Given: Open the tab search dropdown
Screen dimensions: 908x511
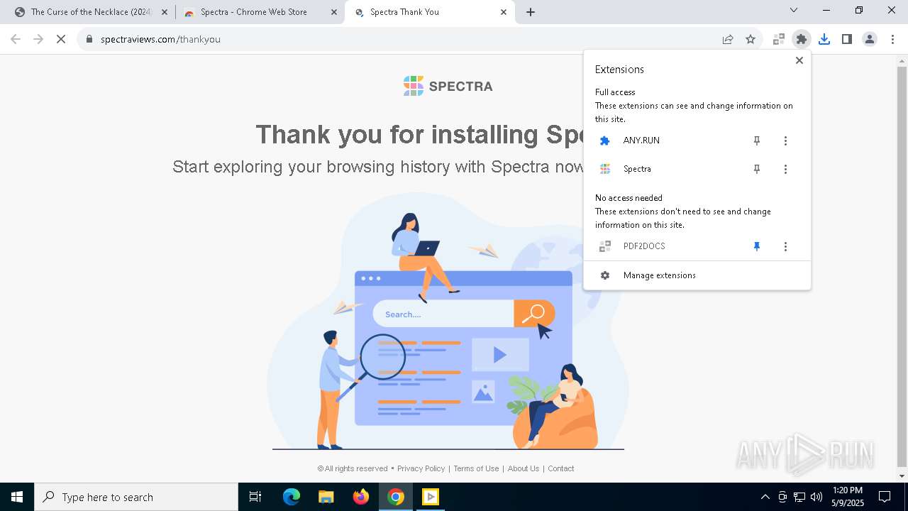Looking at the screenshot, I should [x=794, y=10].
